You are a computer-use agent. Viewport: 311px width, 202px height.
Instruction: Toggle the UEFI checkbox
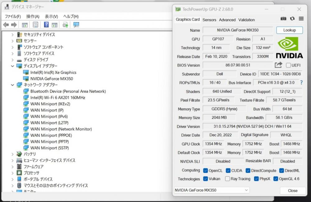click(x=288, y=65)
